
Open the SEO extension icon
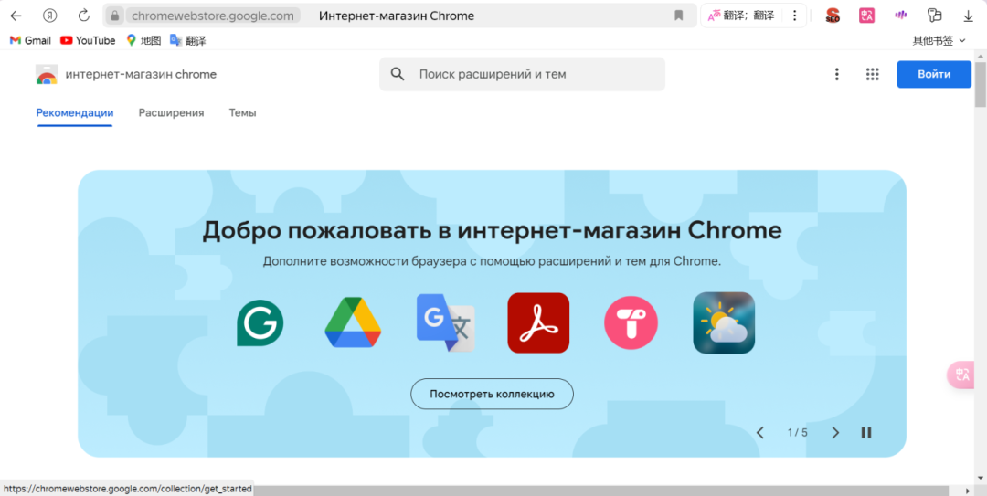833,16
